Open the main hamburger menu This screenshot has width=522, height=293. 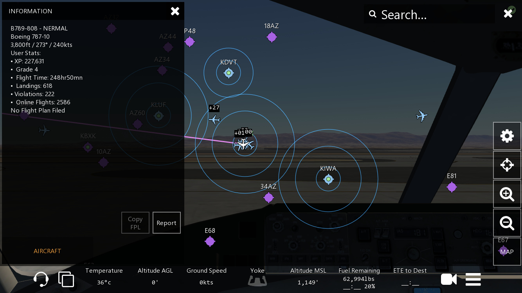[473, 279]
